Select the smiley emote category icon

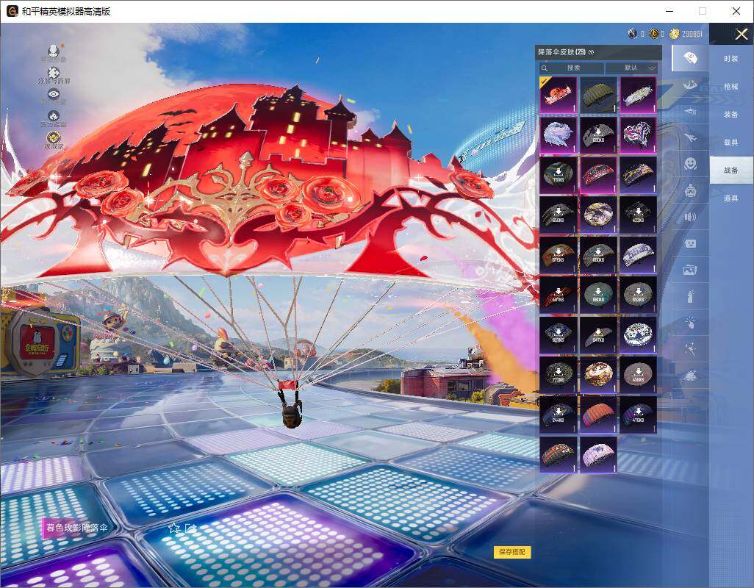tap(690, 164)
